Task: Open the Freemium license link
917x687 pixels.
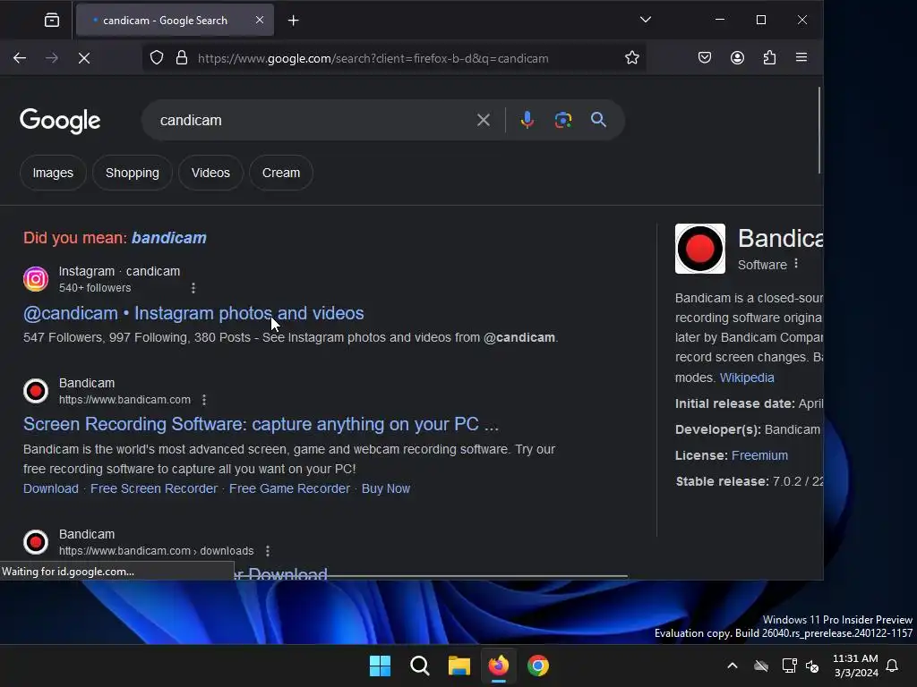Action: tap(759, 455)
